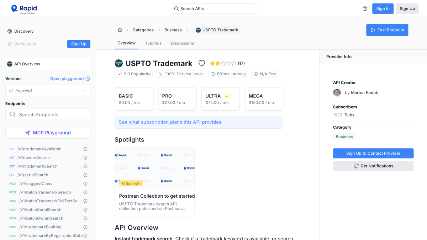
Task: Focus the Search Endpoints field
Action: pos(48,114)
